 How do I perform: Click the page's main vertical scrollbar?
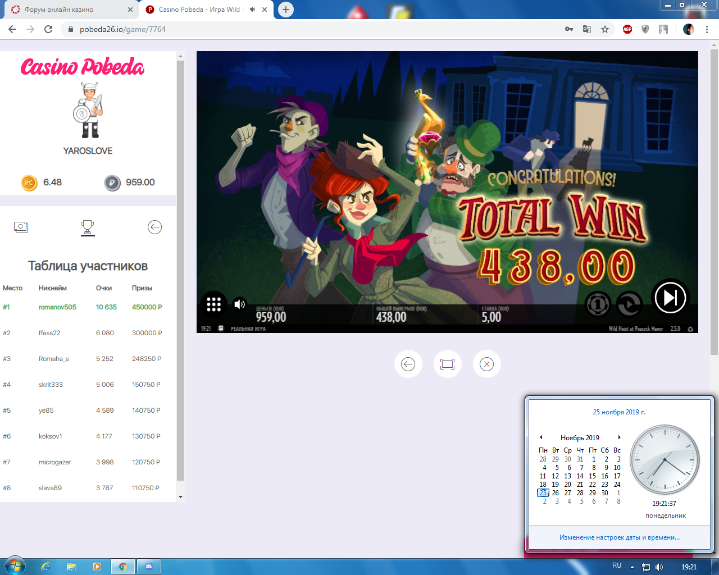pyautogui.click(x=714, y=202)
